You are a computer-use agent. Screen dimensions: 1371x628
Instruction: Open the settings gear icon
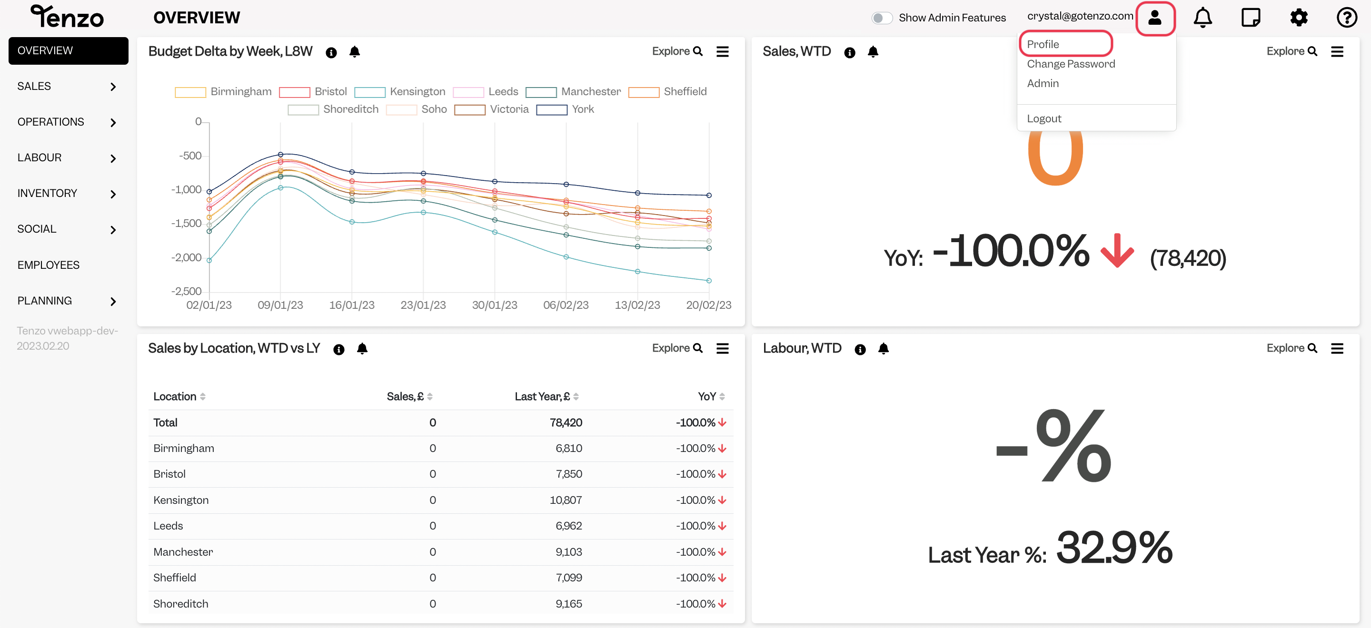tap(1299, 18)
